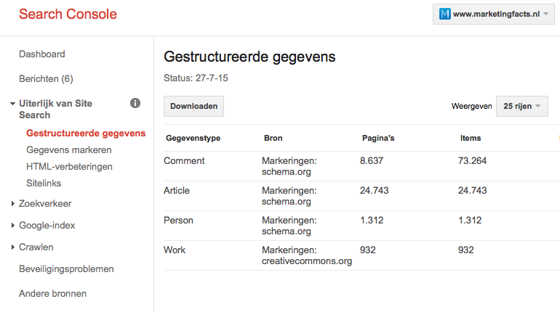
Task: Sort table by Pagina's column header
Action: point(378,138)
